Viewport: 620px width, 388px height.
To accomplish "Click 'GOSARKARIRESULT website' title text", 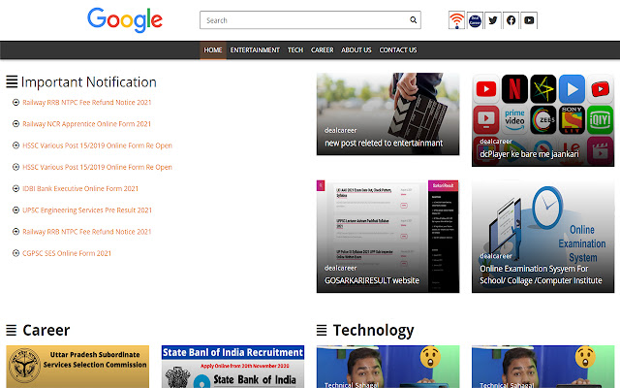I will click(x=372, y=280).
